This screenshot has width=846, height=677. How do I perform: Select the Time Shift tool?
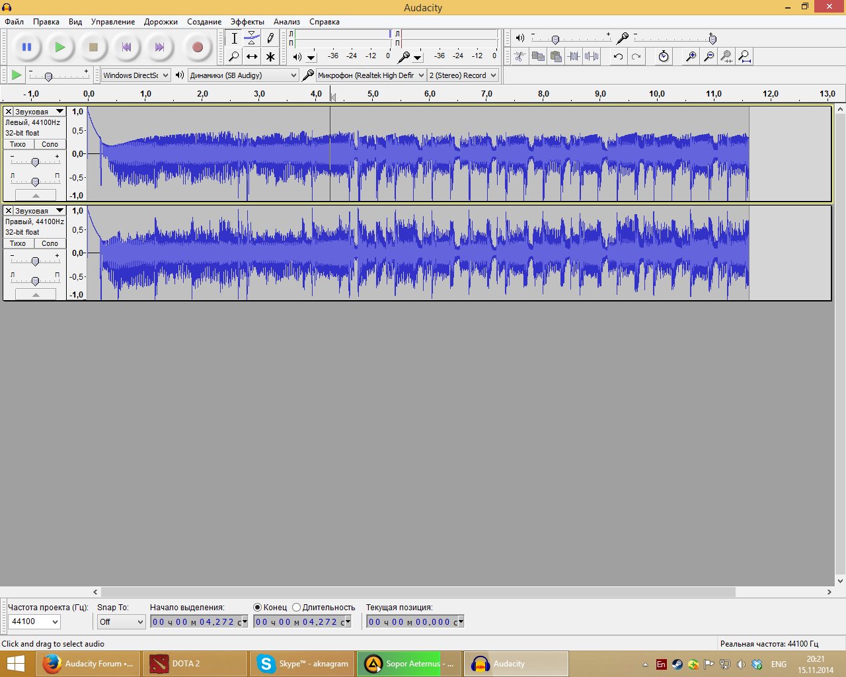coord(252,56)
